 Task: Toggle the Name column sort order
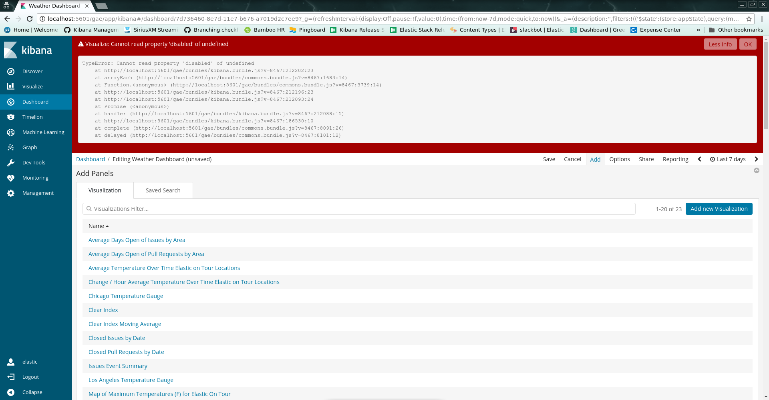point(98,226)
